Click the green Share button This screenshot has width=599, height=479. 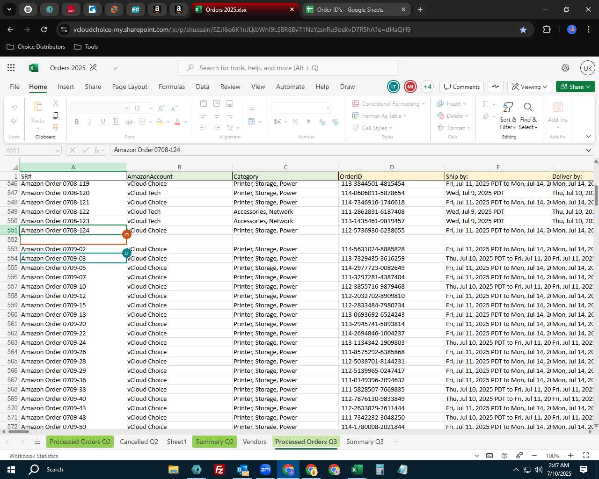(576, 87)
